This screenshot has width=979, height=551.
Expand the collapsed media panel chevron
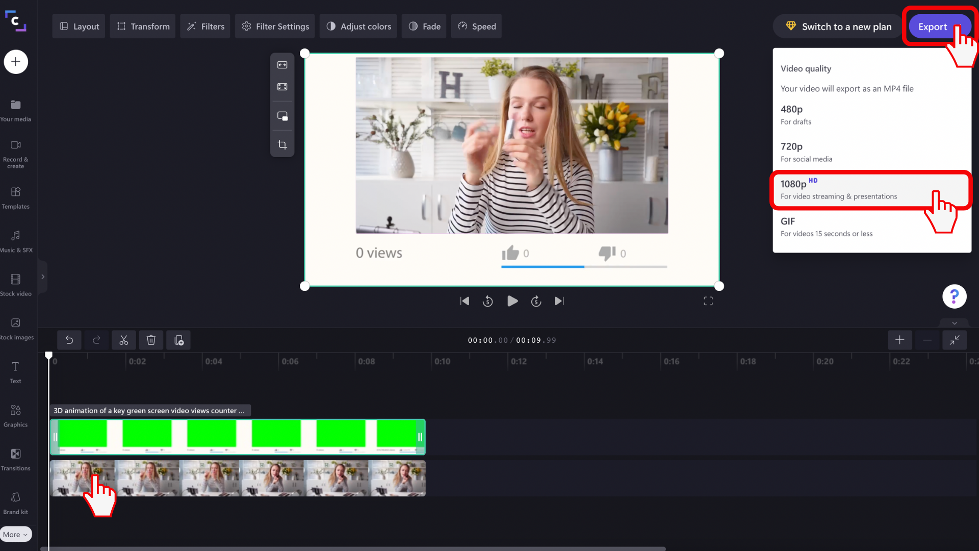(43, 277)
